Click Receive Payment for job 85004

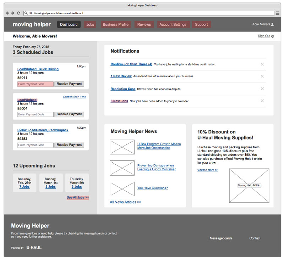pos(69,114)
